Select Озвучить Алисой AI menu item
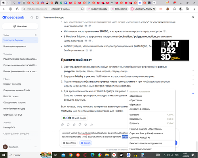This screenshot has width=198, height=158. [x=152, y=138]
